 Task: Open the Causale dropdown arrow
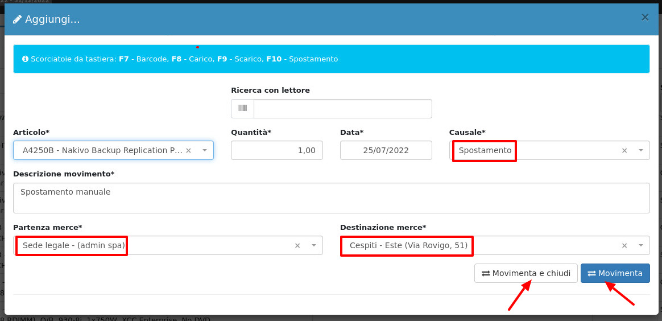(641, 150)
